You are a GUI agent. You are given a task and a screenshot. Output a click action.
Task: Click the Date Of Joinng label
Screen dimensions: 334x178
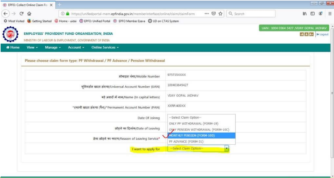(x=149, y=118)
